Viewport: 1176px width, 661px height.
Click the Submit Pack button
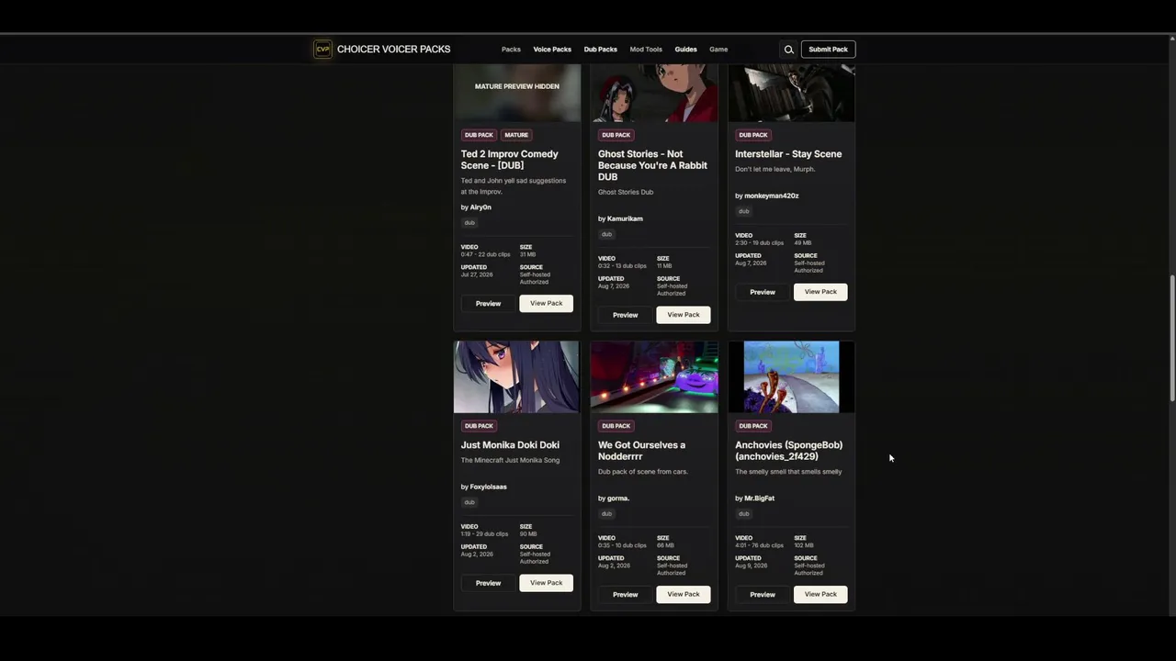pyautogui.click(x=828, y=50)
